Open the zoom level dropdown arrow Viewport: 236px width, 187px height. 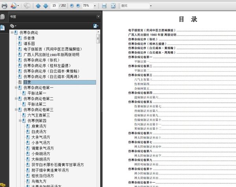tap(95, 6)
